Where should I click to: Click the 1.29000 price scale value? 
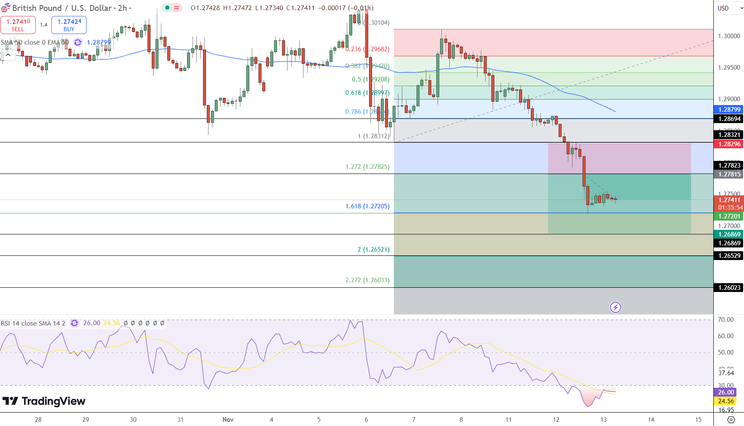tap(729, 99)
